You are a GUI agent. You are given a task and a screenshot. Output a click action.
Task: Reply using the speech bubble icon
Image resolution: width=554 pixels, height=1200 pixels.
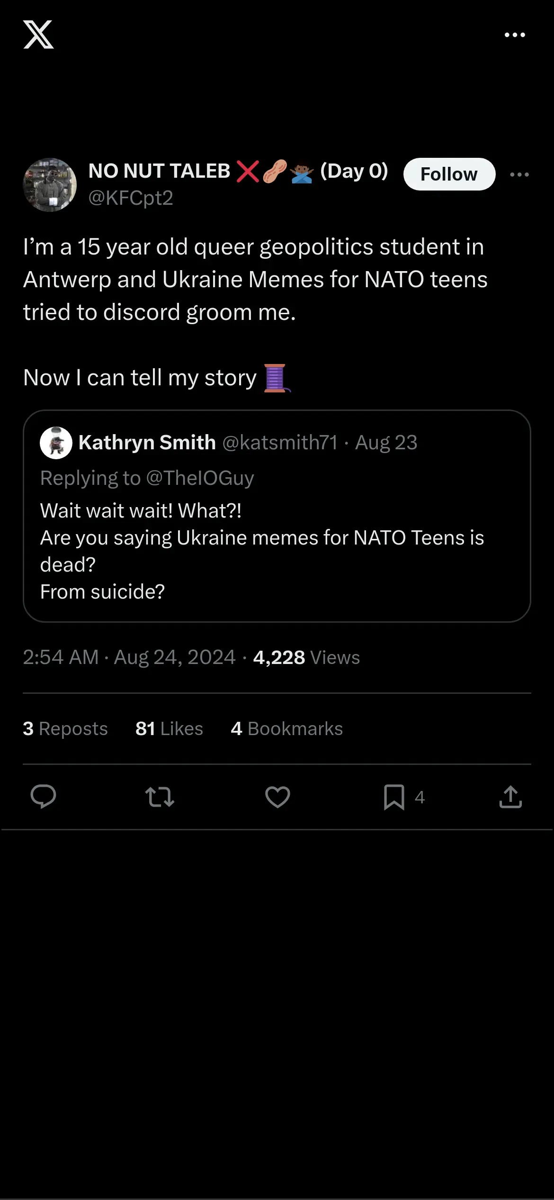(43, 796)
